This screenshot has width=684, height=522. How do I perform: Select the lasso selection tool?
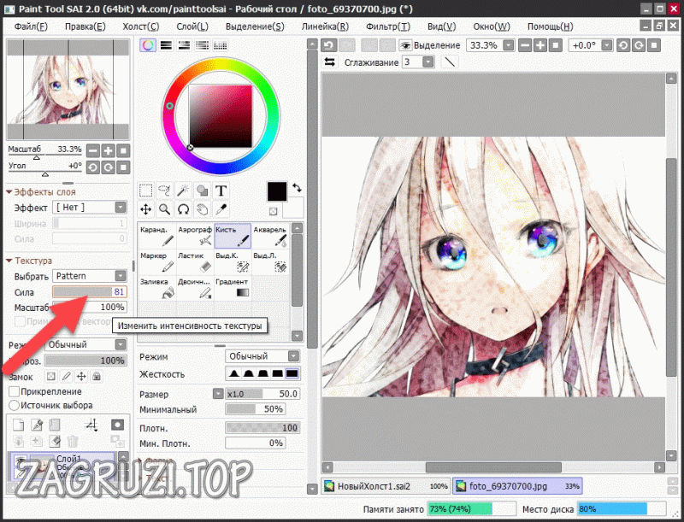[x=164, y=191]
